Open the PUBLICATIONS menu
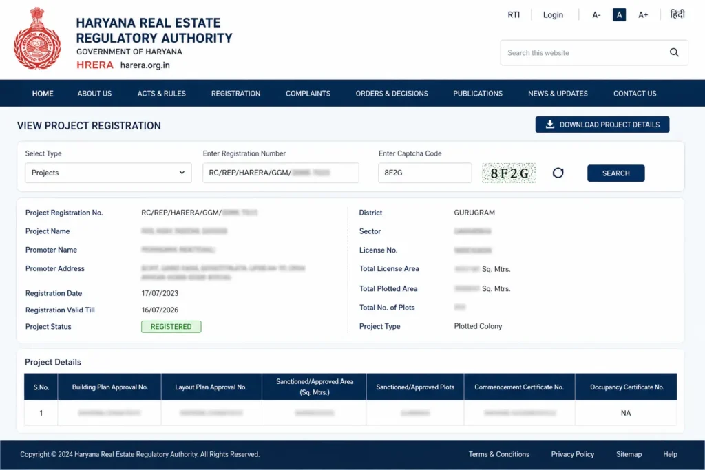Viewport: 705px width, 470px height. pyautogui.click(x=478, y=94)
